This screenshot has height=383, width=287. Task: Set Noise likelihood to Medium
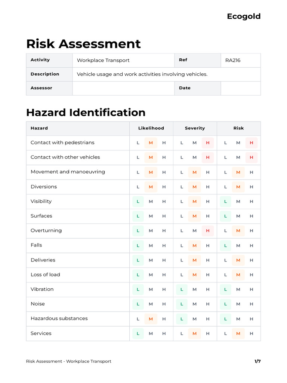(x=151, y=304)
